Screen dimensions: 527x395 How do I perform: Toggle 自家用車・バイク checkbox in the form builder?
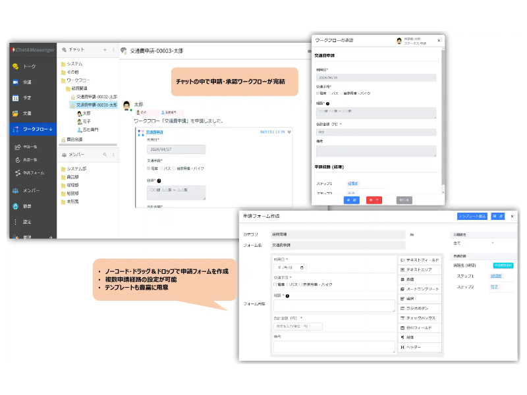[x=301, y=284]
